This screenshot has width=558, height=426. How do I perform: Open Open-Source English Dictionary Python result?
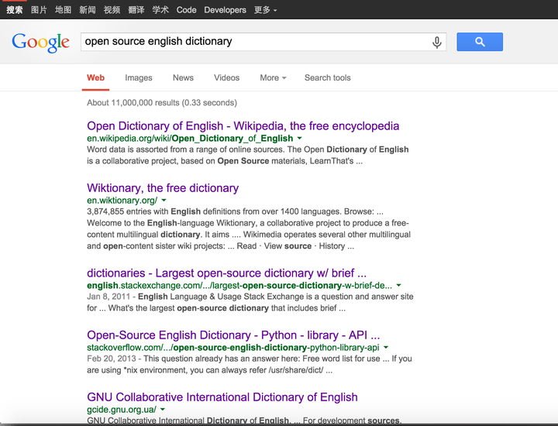(x=233, y=335)
